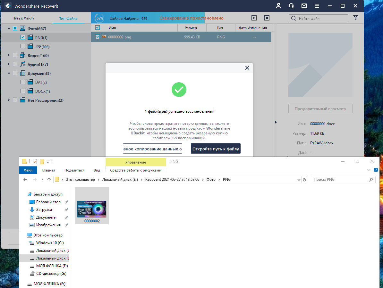Click the Найти файл search field
The width and height of the screenshot is (383, 288).
(x=319, y=18)
